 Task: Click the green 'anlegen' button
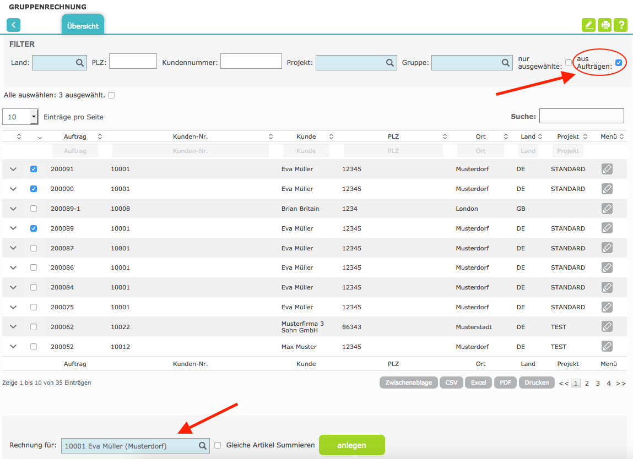(351, 445)
